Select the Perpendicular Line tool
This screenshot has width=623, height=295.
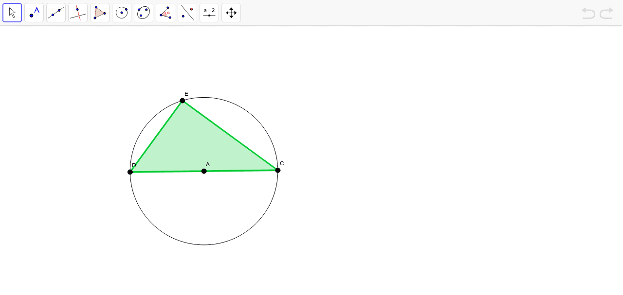pyautogui.click(x=78, y=13)
